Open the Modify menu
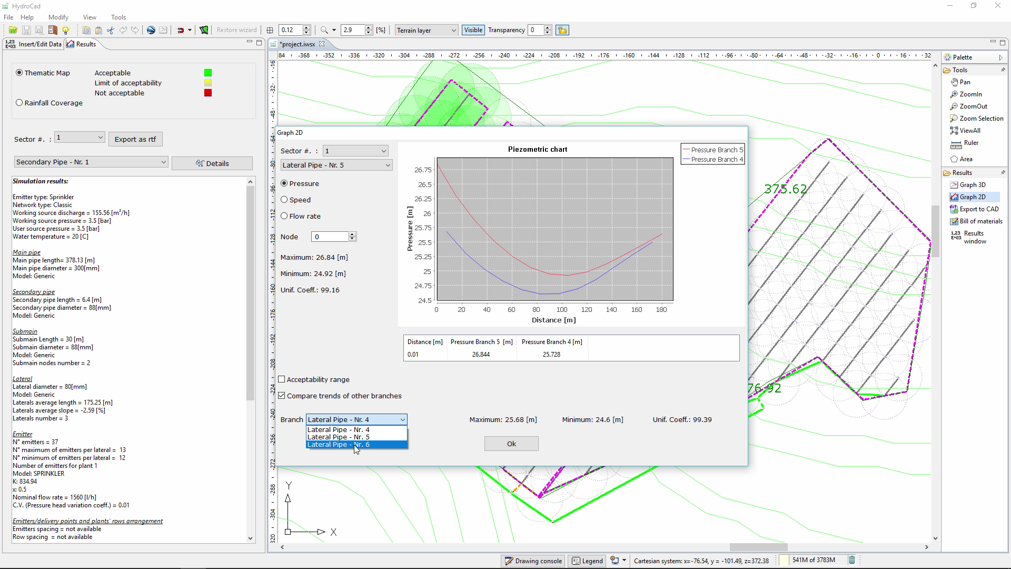This screenshot has width=1011, height=569. (x=58, y=17)
